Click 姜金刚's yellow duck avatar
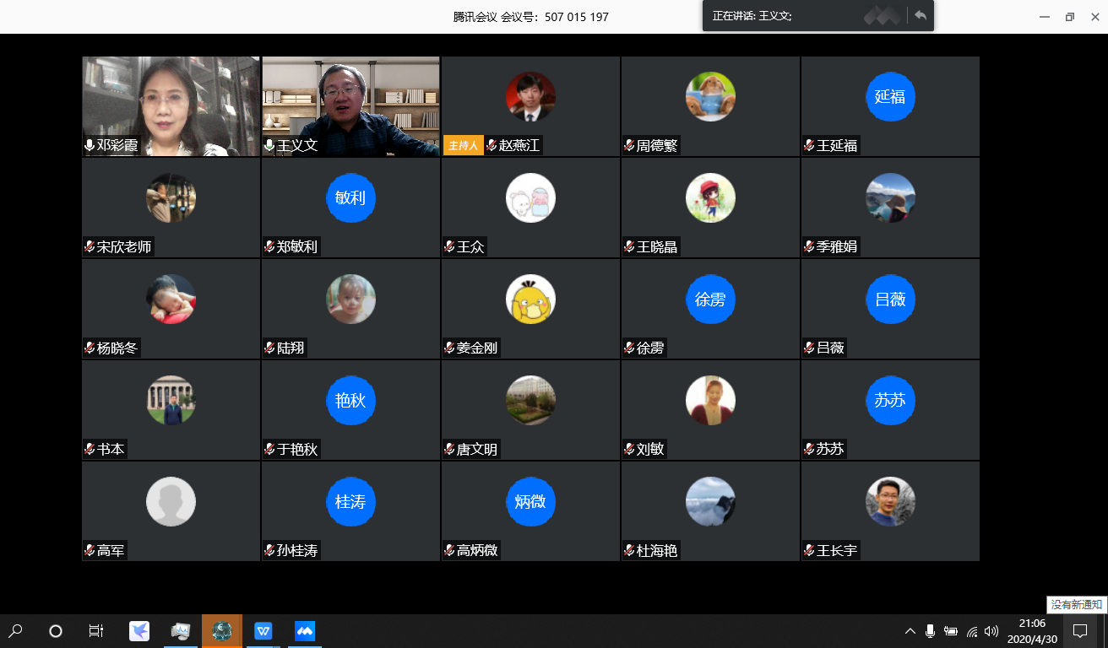Viewport: 1108px width, 648px height. (530, 299)
